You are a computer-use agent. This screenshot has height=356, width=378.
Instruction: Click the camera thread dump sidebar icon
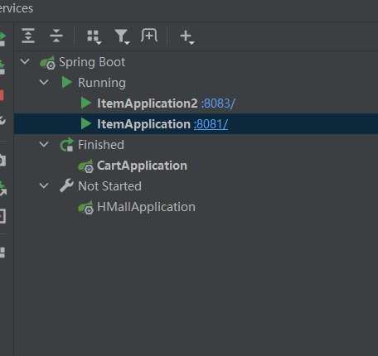(2, 160)
